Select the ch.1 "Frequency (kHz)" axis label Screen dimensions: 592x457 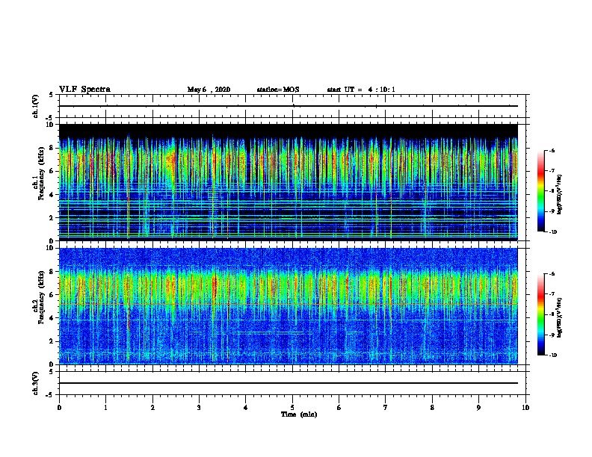point(41,173)
